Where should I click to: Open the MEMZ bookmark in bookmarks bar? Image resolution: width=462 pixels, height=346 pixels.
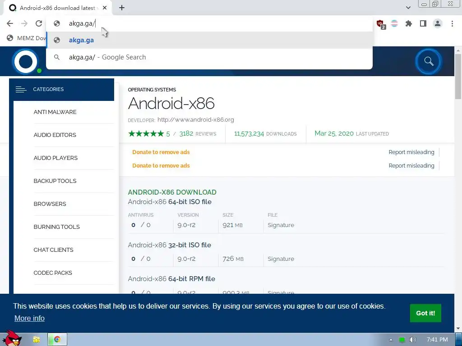point(27,38)
